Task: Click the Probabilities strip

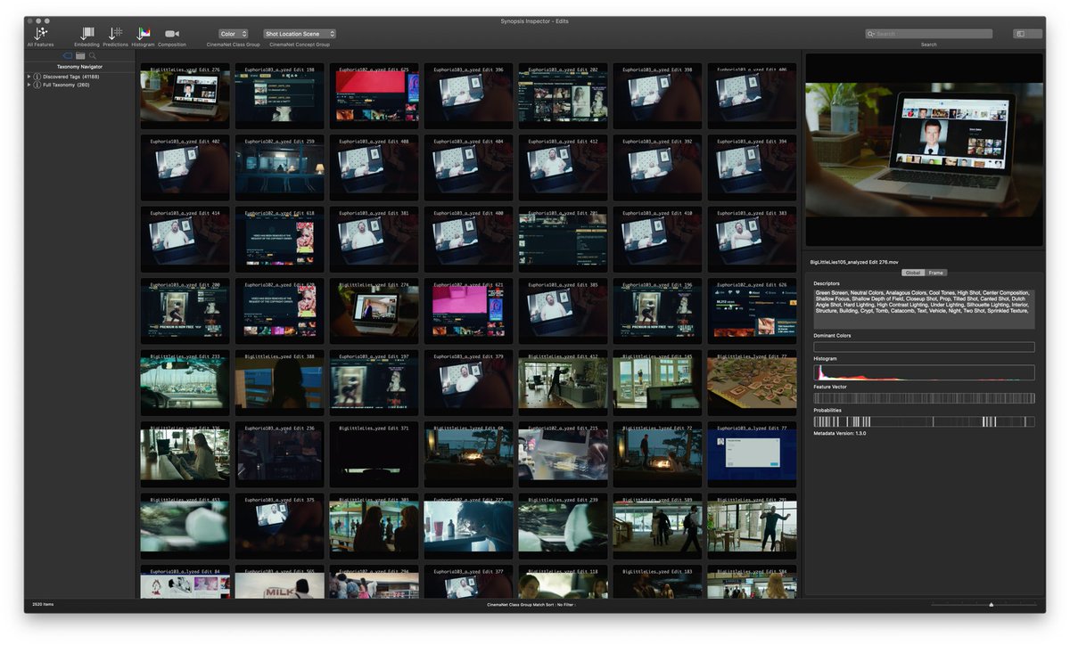Action: click(924, 421)
